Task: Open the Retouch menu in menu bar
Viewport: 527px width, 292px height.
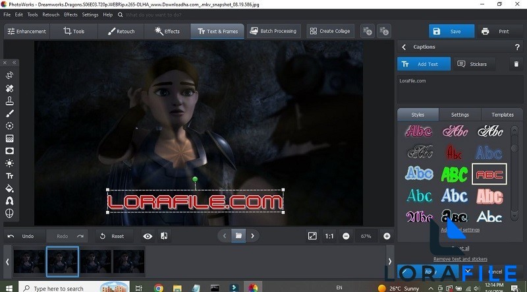Action: click(51, 15)
